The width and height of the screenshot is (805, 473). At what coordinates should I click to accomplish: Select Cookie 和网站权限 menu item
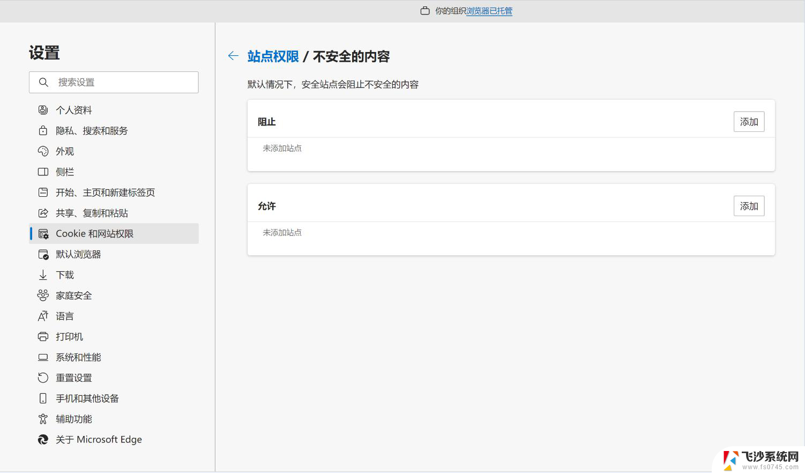(114, 234)
